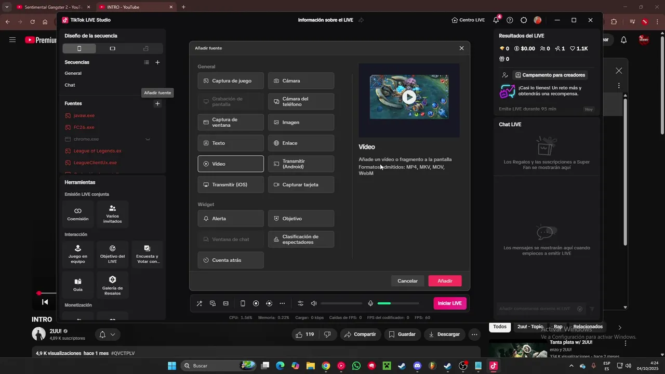Open more options ellipsis in bottom toolbar
665x374 pixels.
(282, 303)
